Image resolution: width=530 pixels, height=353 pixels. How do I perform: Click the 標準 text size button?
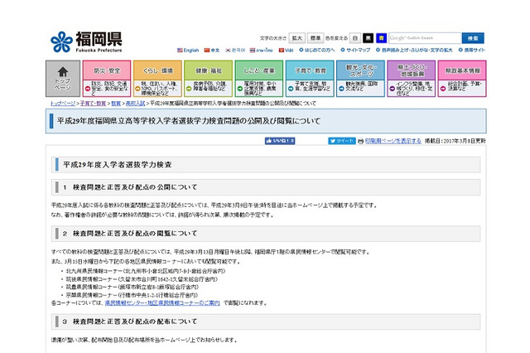pyautogui.click(x=316, y=38)
